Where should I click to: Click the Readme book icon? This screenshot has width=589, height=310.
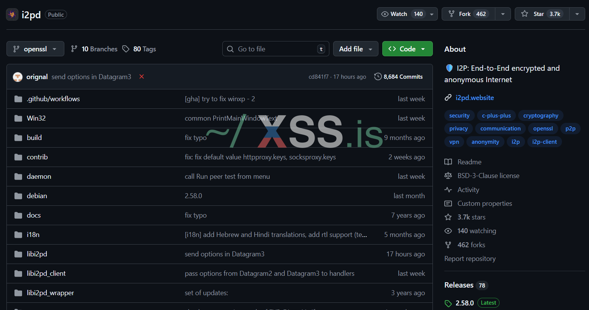pos(448,162)
